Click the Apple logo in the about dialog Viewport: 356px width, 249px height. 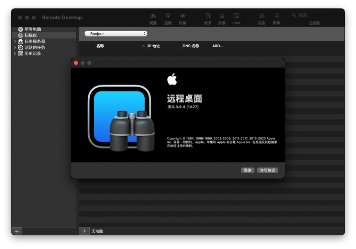coord(172,79)
